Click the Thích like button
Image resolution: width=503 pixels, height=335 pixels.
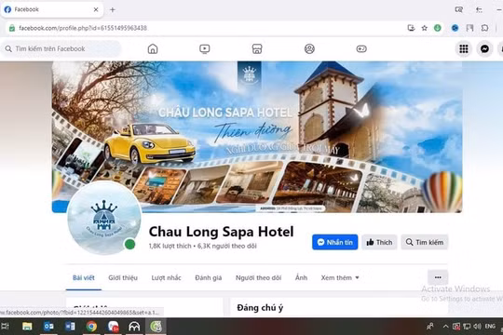379,242
